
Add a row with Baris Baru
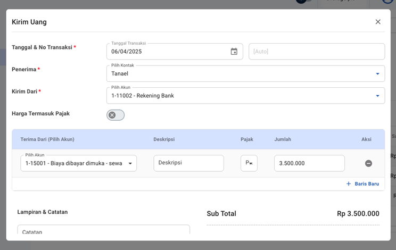[x=362, y=184]
